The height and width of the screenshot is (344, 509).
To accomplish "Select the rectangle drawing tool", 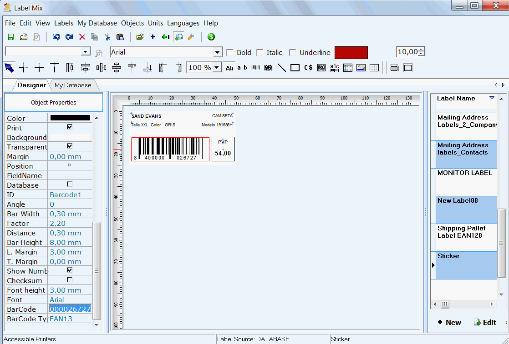I will pos(295,68).
